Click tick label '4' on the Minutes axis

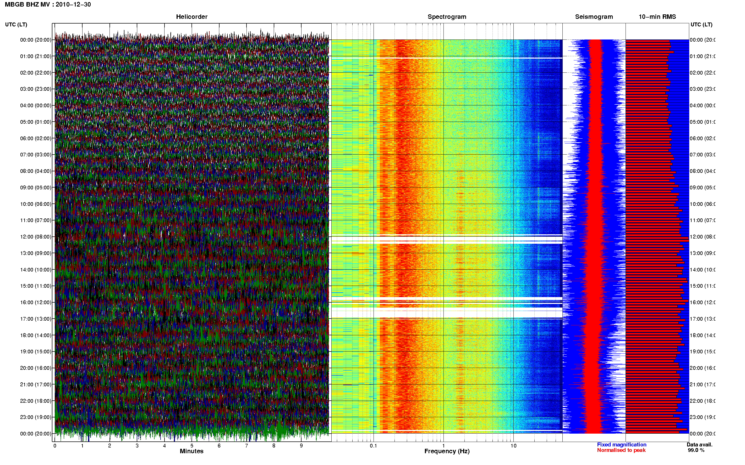[x=165, y=446]
